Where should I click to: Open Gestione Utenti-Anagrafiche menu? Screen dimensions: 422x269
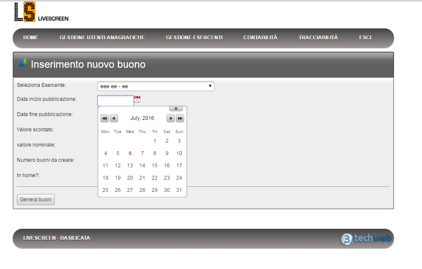point(102,38)
